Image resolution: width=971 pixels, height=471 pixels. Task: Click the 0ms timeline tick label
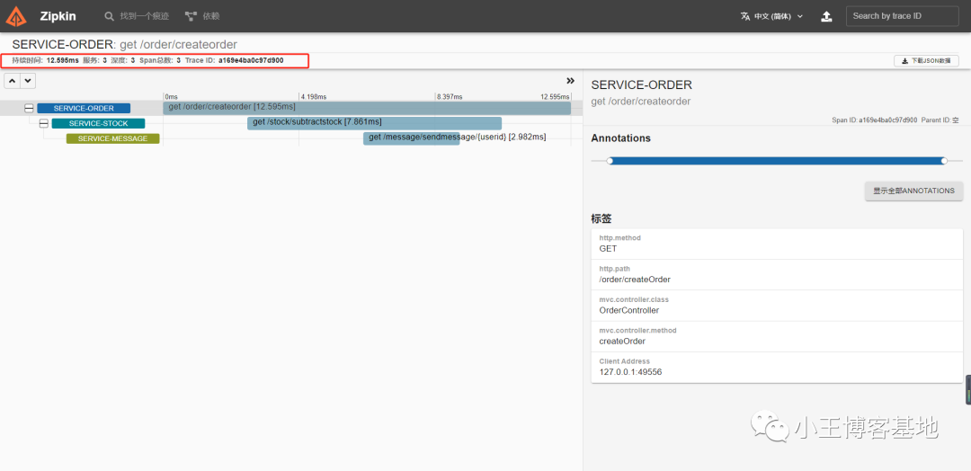tap(172, 96)
